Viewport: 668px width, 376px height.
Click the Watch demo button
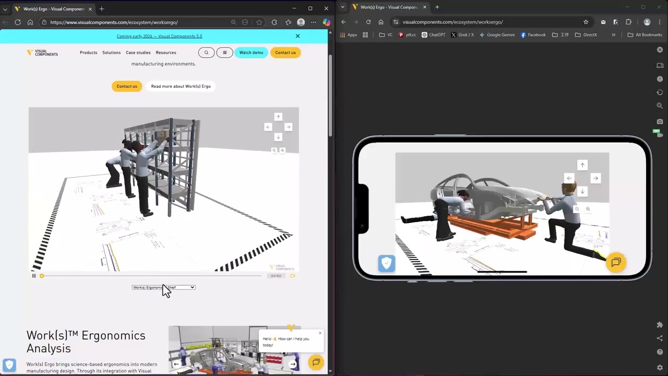pos(251,52)
